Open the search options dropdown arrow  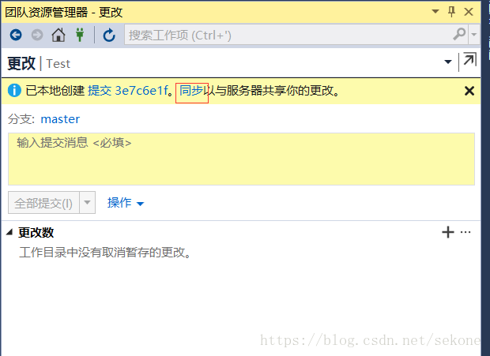[474, 34]
